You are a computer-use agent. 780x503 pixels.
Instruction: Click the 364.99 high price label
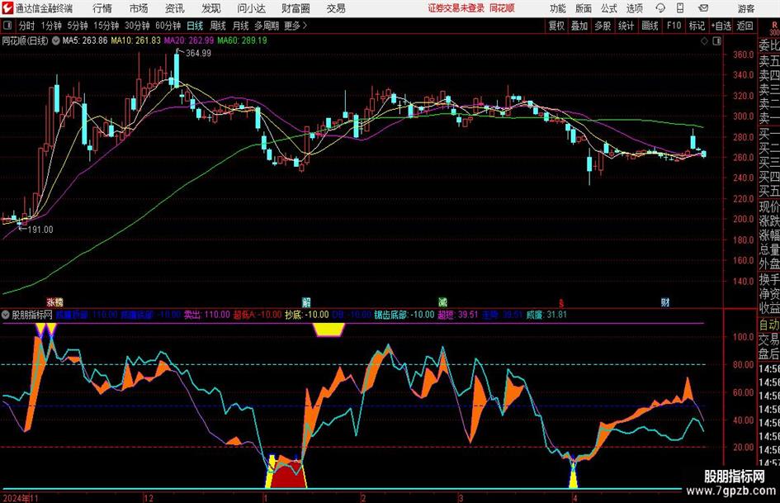[198, 54]
